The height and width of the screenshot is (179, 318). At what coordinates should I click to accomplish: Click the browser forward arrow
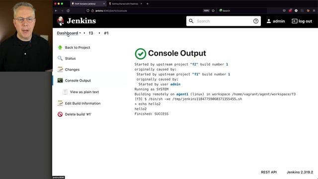click(62, 11)
